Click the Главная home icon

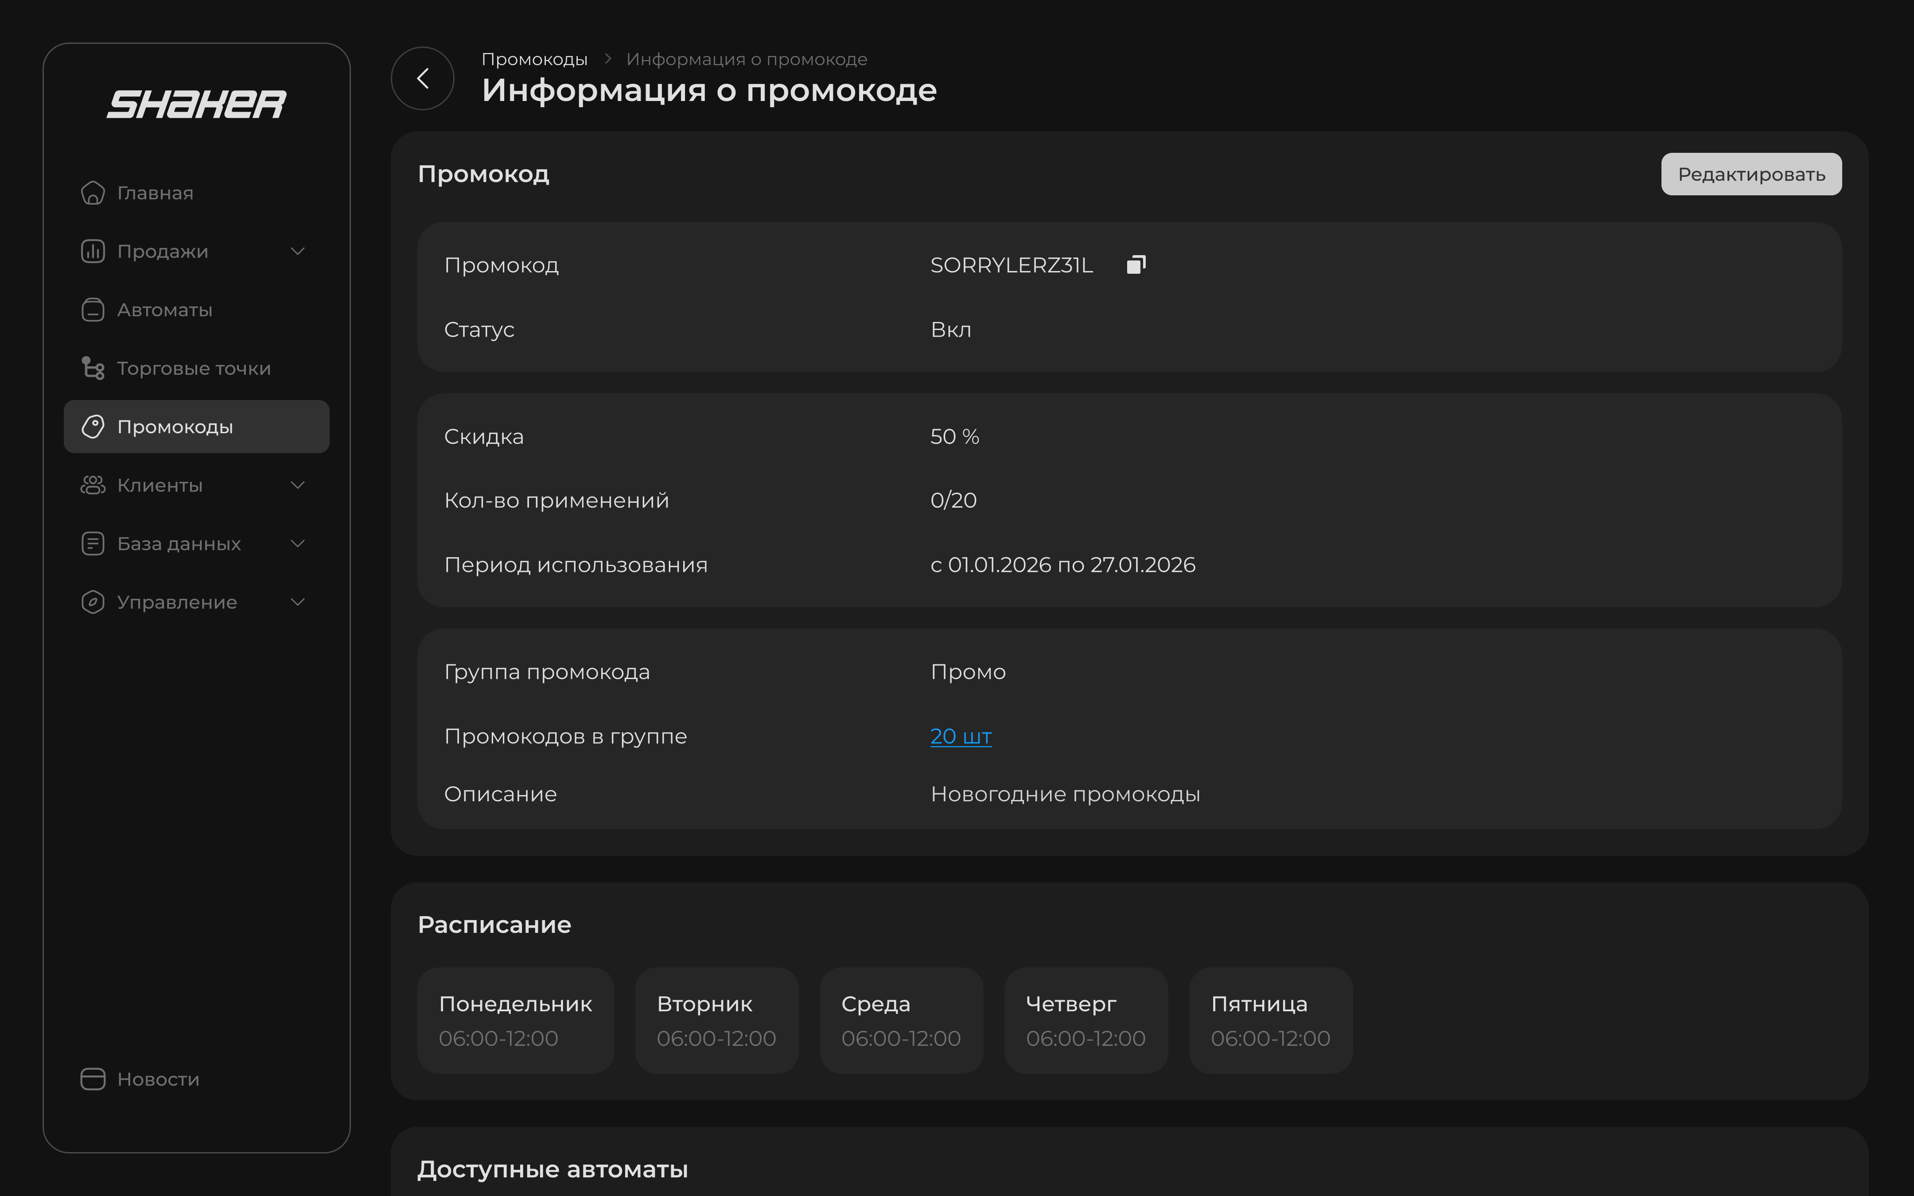[93, 193]
